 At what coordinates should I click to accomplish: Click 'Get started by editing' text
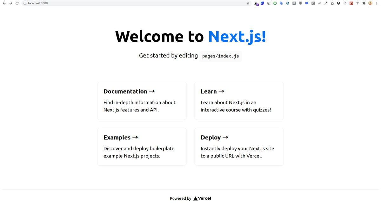(168, 56)
